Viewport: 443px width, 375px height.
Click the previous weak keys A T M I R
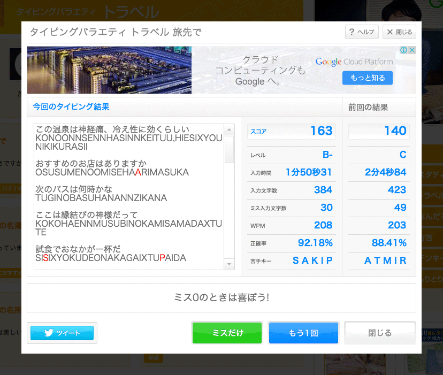(x=385, y=261)
